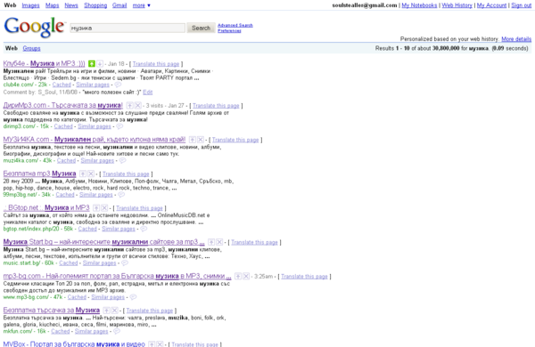Open Web History link at top right
Viewport: 535px width, 347px height.
click(x=457, y=5)
